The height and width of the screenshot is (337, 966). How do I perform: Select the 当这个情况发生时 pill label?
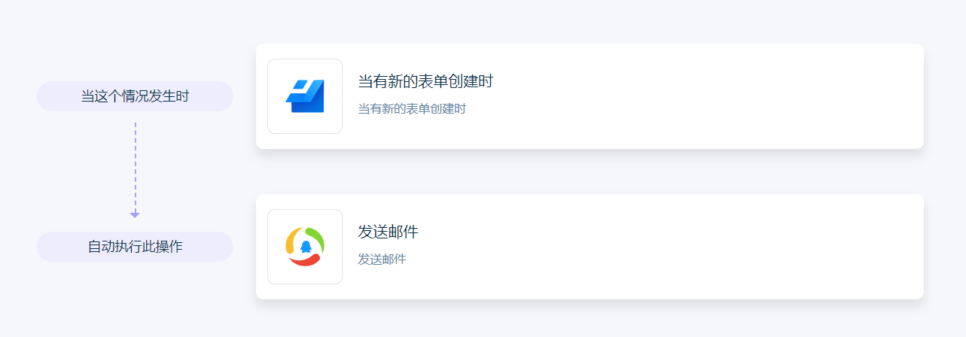(x=135, y=96)
